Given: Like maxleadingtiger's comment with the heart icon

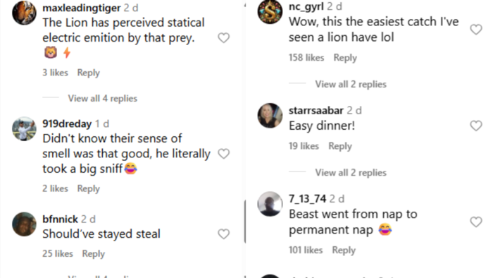Looking at the screenshot, I should [223, 38].
